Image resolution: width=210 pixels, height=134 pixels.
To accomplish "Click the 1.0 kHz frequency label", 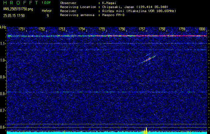I will 3,60.
